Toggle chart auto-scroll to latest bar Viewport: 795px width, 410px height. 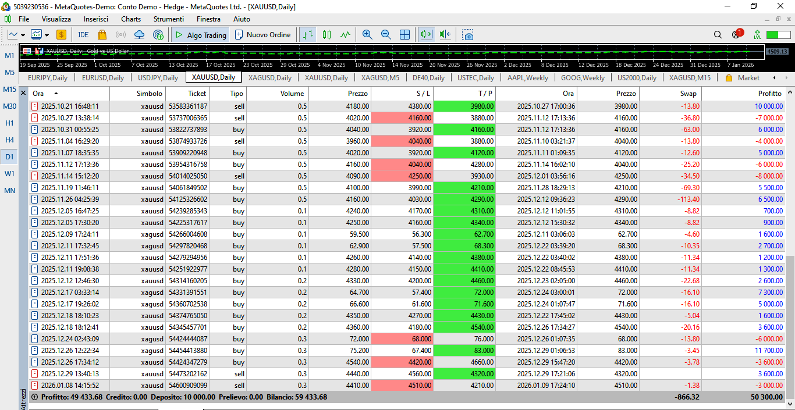pos(427,35)
